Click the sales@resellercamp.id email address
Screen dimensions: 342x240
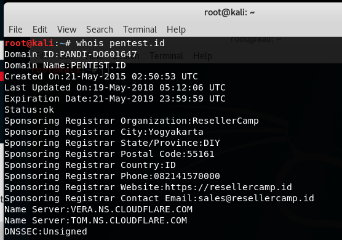point(256,198)
